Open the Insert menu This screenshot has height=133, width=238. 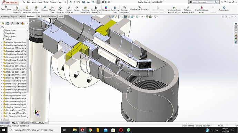[x=40, y=2]
